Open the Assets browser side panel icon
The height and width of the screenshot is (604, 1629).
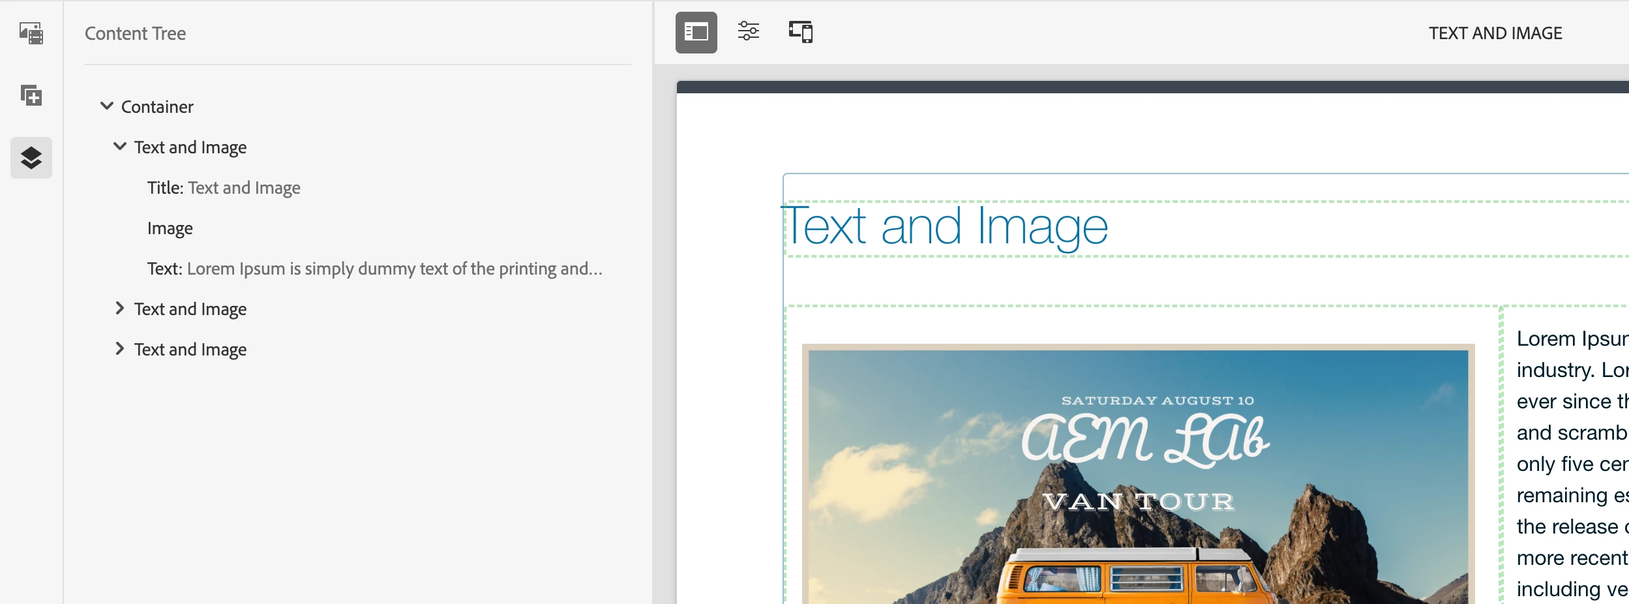point(31,33)
